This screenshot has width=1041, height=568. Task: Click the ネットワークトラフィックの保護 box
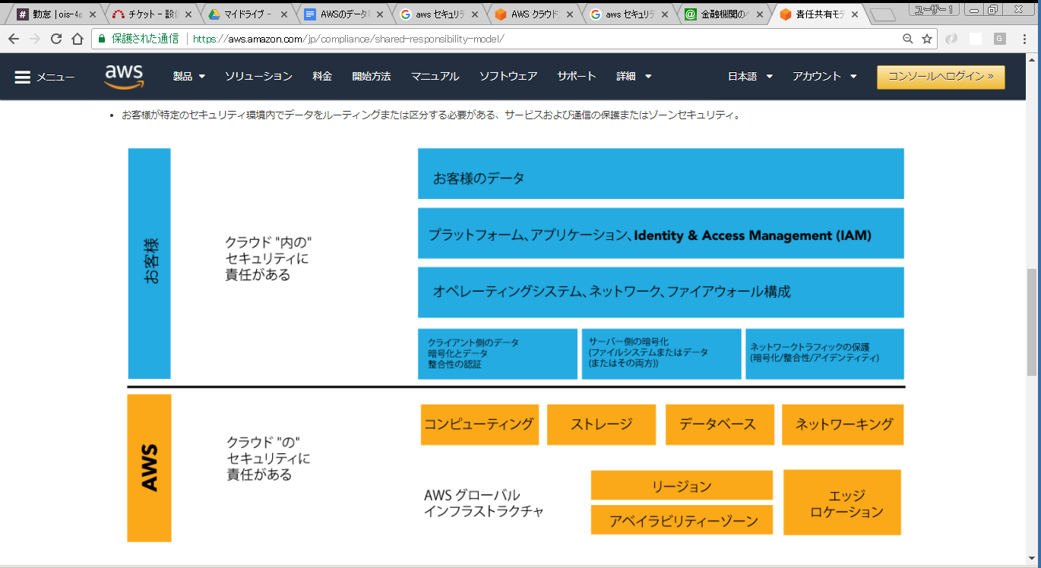click(x=824, y=354)
